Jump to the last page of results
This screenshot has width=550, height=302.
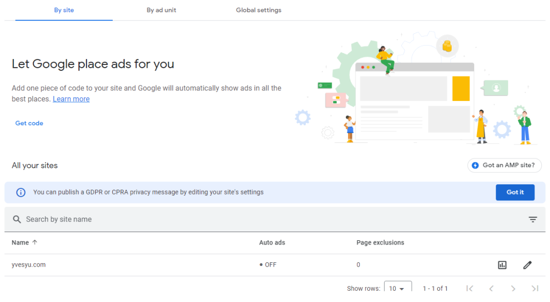pos(535,289)
